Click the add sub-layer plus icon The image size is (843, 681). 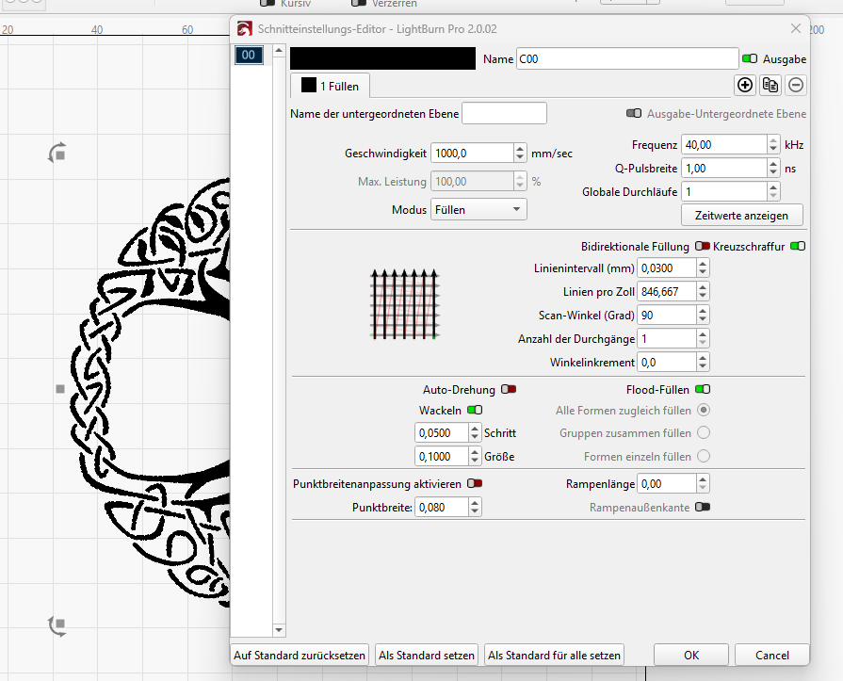[x=745, y=85]
